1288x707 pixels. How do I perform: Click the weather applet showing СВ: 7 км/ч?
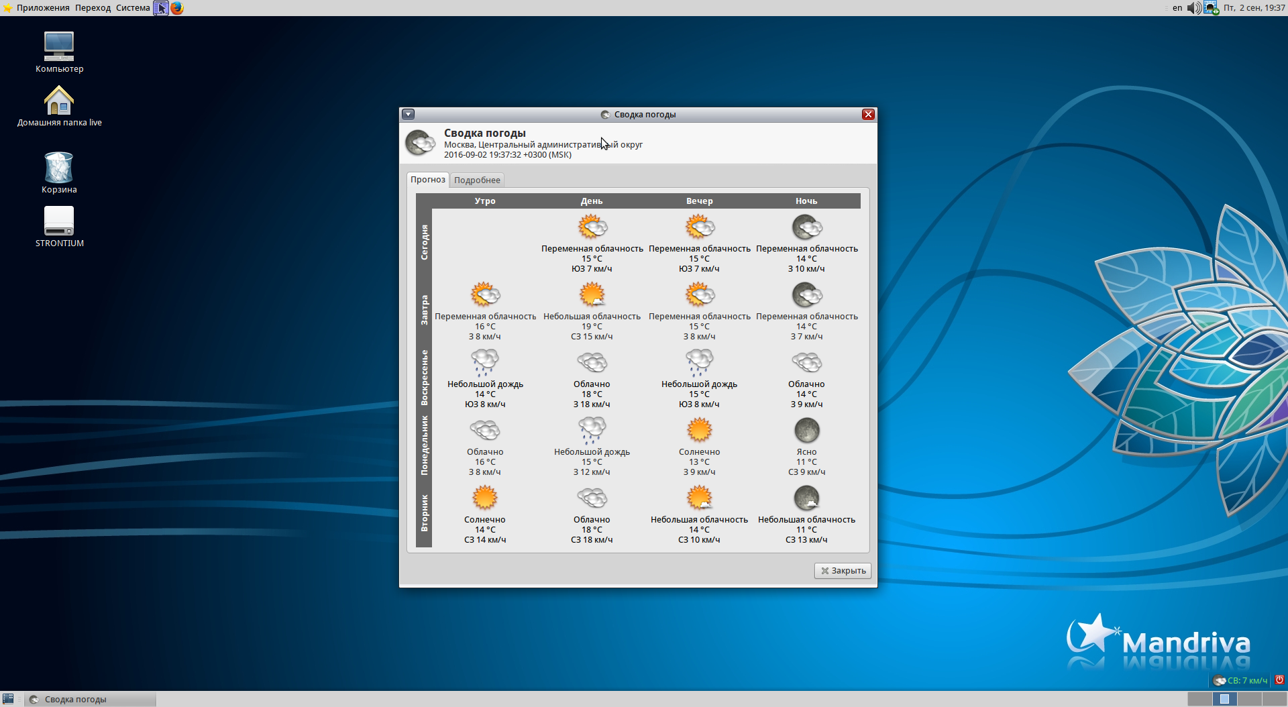click(1240, 680)
